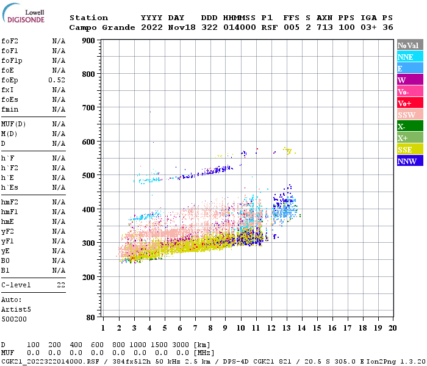Click the 900 km y-axis label
The height and width of the screenshot is (366, 427).
tap(88, 41)
